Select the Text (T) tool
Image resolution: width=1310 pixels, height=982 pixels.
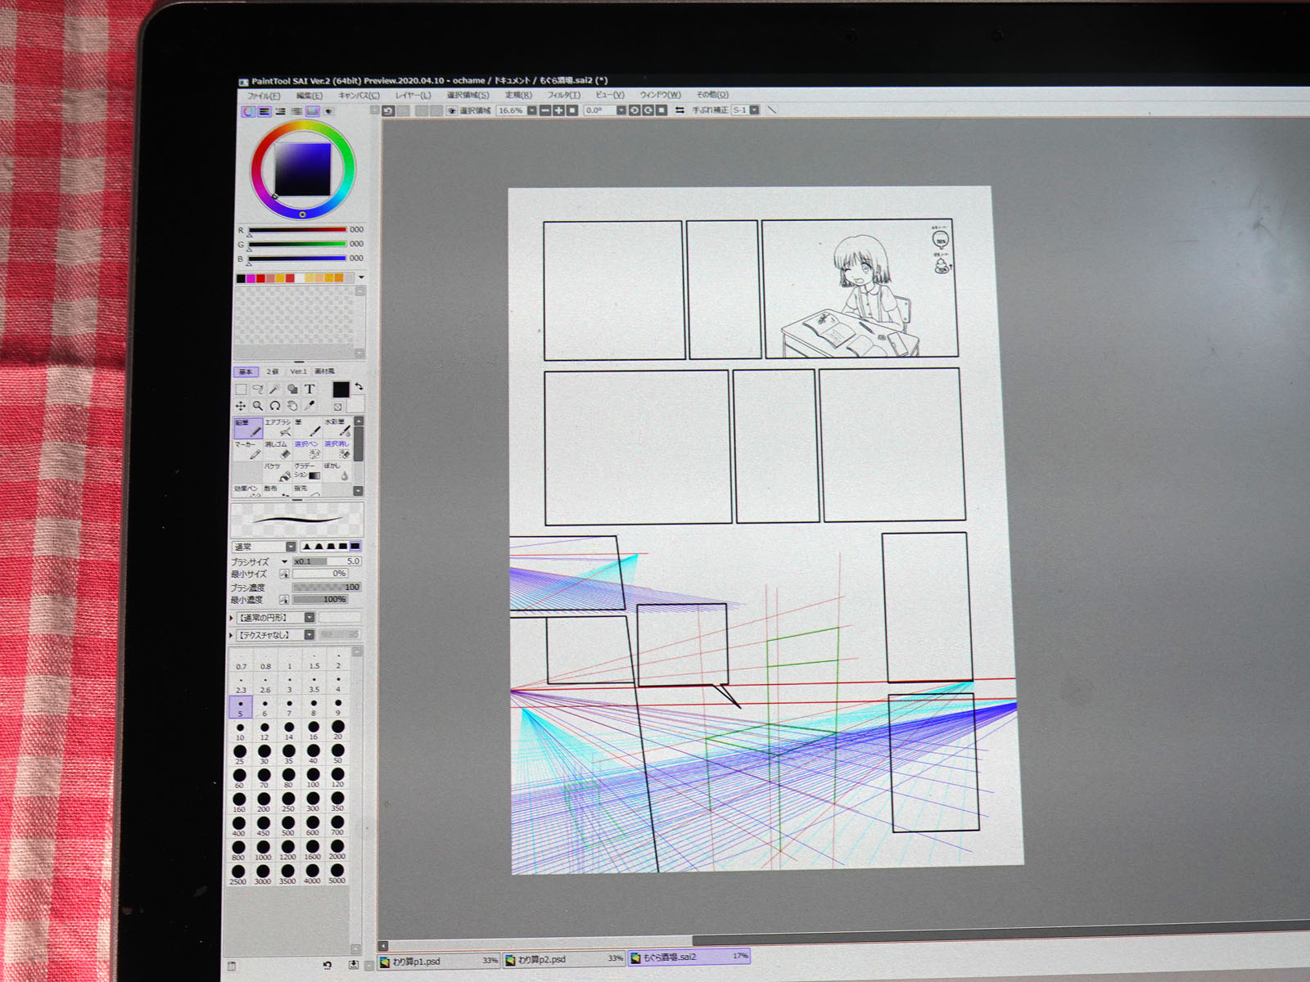coord(309,390)
